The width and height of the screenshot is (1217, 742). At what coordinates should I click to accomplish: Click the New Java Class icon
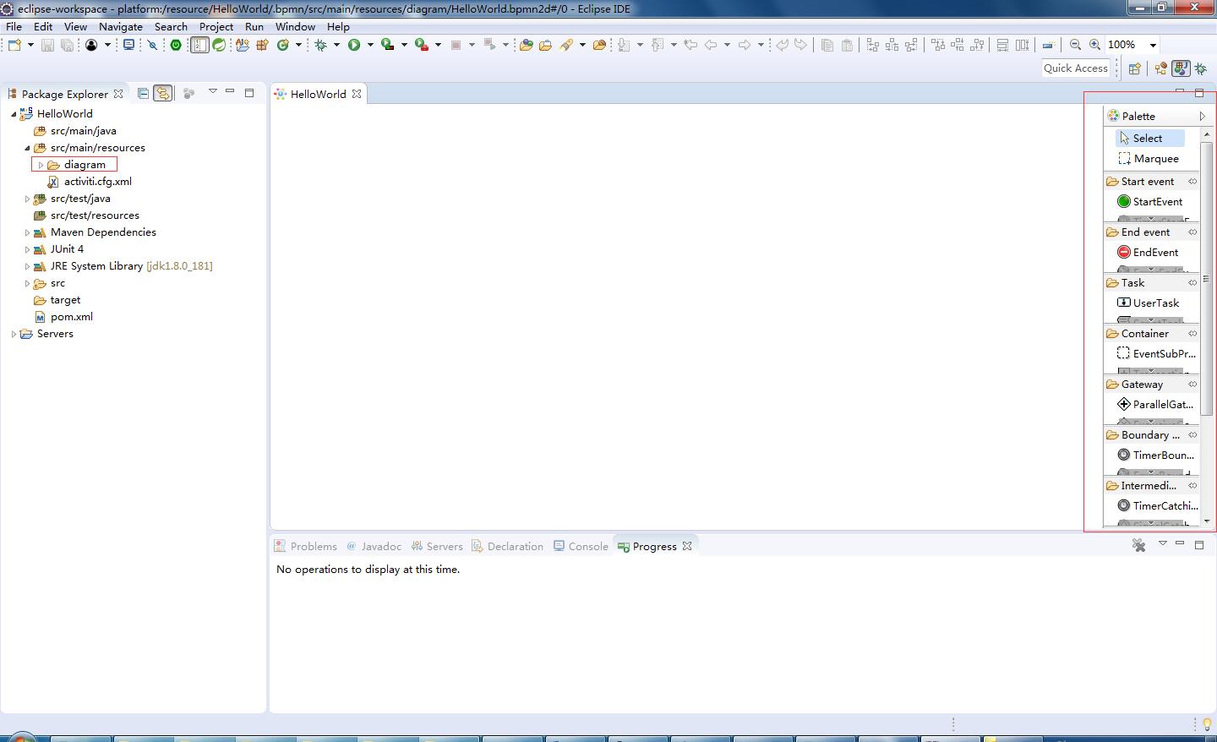pyautogui.click(x=283, y=45)
